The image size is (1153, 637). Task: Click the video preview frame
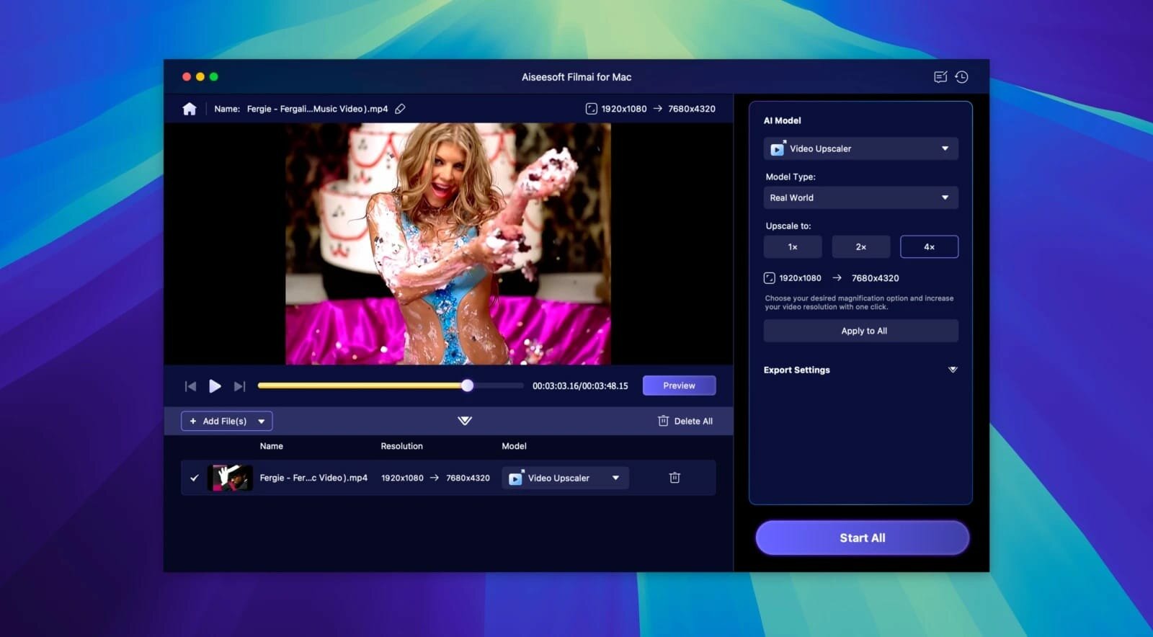pyautogui.click(x=448, y=244)
